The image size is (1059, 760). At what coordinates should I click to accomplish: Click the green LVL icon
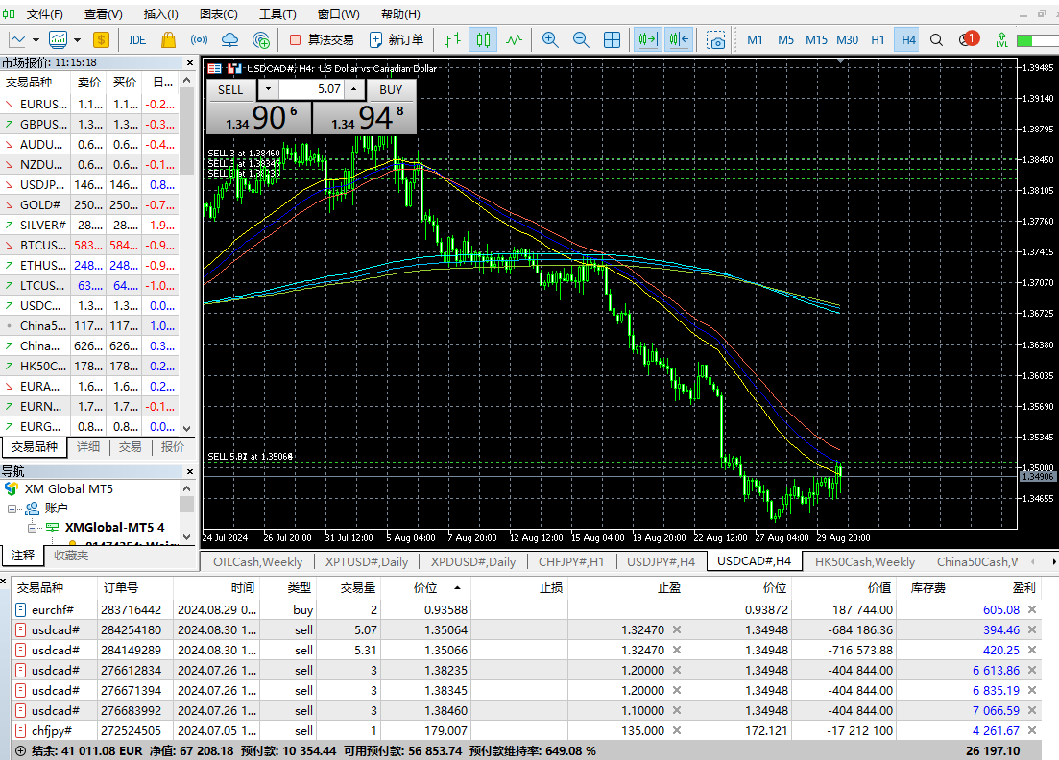(x=1001, y=39)
